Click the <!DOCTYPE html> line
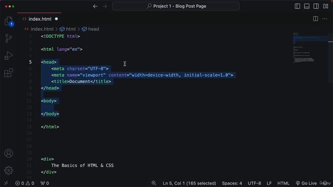 [60, 36]
